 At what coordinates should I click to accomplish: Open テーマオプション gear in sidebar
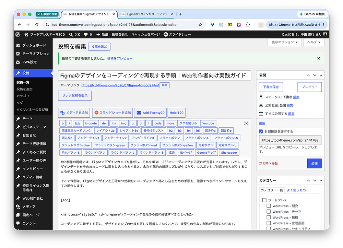pyautogui.click(x=18, y=54)
